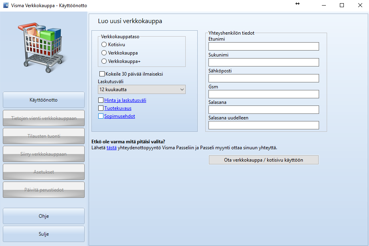Open the Hinta ja laskutusväli link
Screen dimensions: 369x246
point(125,100)
